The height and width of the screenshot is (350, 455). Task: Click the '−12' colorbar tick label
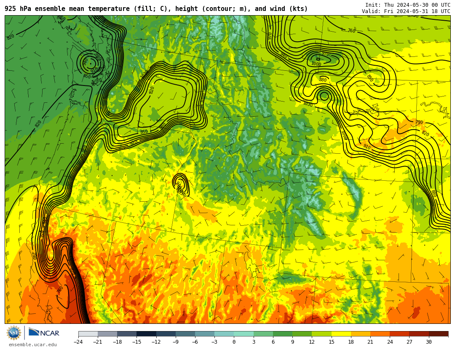coord(156,342)
